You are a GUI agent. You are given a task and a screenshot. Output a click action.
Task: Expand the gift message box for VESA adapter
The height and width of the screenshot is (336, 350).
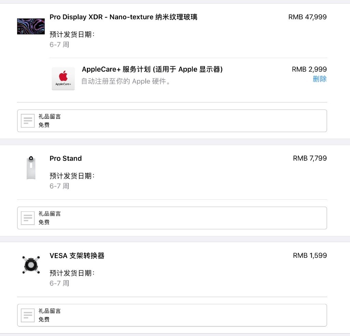172,315
